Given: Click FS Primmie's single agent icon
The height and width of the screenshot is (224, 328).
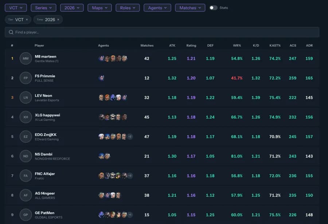Looking at the screenshot, I should pos(101,78).
